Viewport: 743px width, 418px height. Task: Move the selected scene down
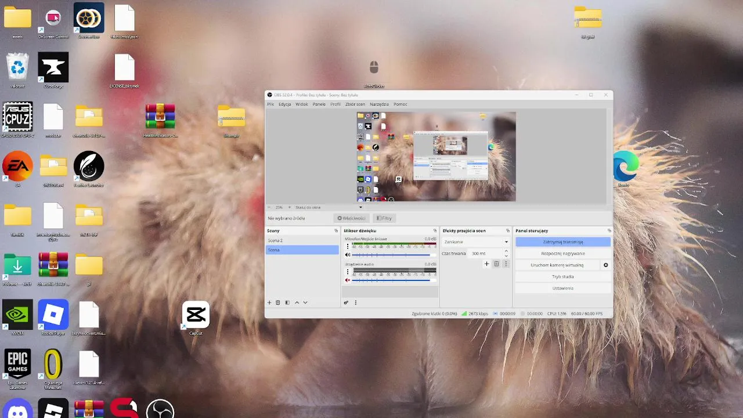click(x=305, y=302)
